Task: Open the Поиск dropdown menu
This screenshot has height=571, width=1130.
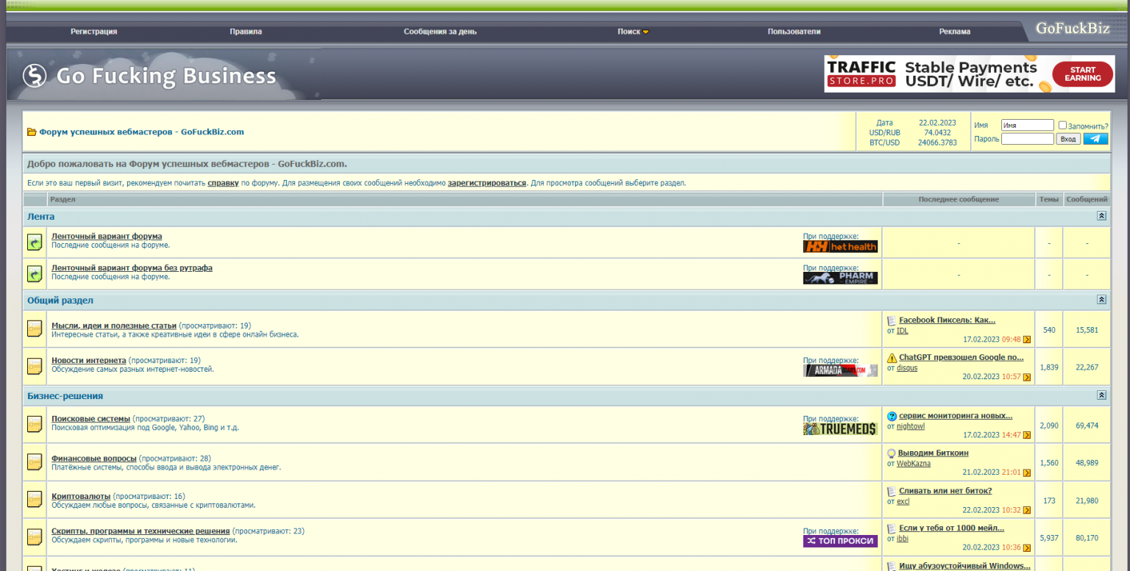Action: (x=633, y=32)
